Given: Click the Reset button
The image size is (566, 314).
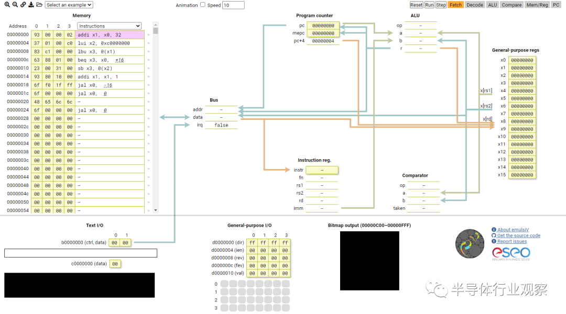Looking at the screenshot, I should coord(416,5).
